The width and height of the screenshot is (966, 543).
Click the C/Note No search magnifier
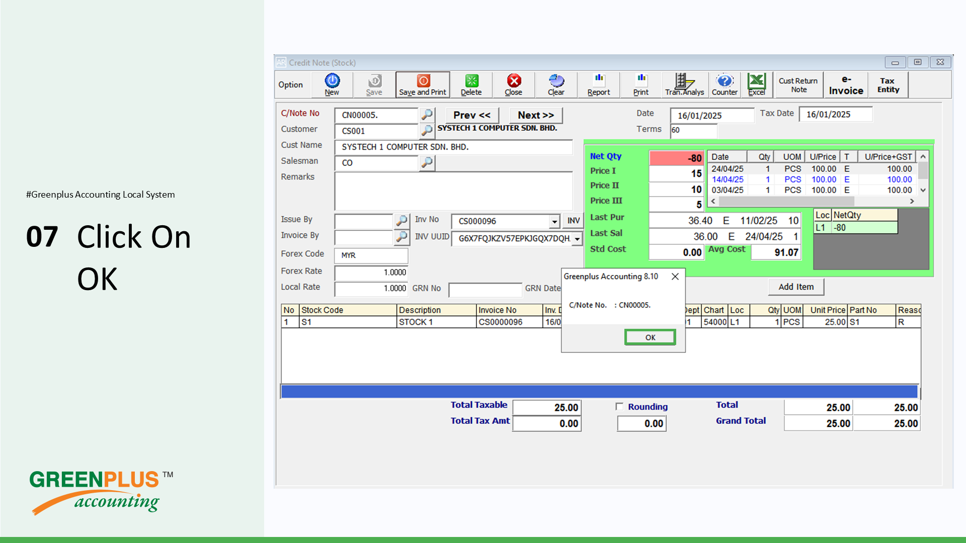(x=427, y=115)
